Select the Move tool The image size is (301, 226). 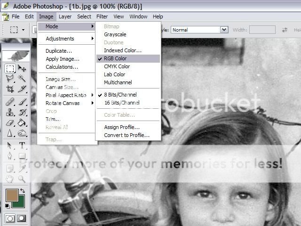pyautogui.click(x=22, y=69)
